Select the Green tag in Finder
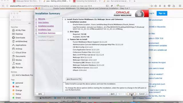This screenshot has width=183, height=103. 17,98
